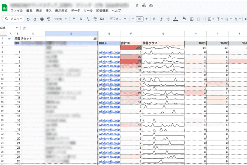
Task: Click the text color A icon
Action: [x=175, y=19]
